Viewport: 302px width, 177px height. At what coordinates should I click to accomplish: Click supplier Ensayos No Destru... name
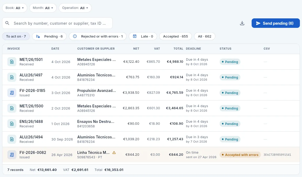96,122
